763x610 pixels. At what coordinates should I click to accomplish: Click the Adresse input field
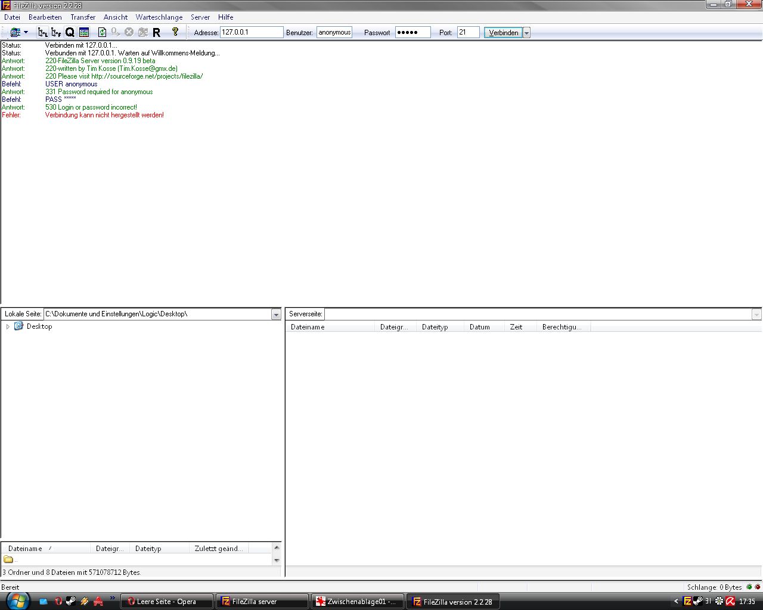click(x=252, y=32)
